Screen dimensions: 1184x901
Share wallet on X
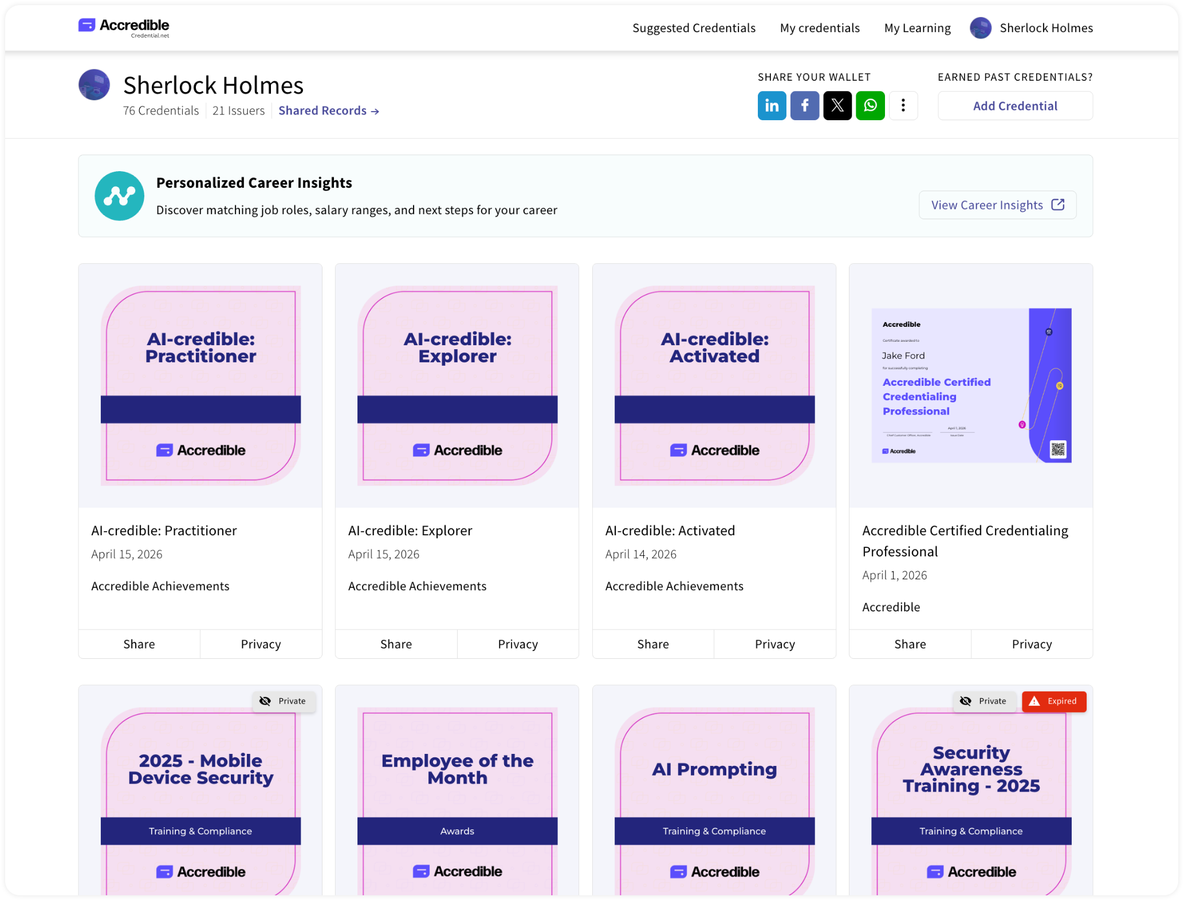tap(837, 106)
